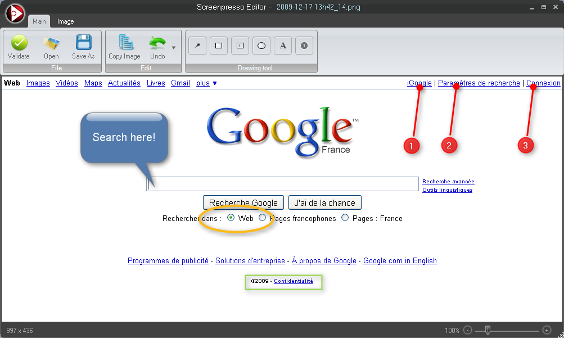The width and height of the screenshot is (564, 338).
Task: Click the 'Drawing tool' group label
Action: (255, 68)
